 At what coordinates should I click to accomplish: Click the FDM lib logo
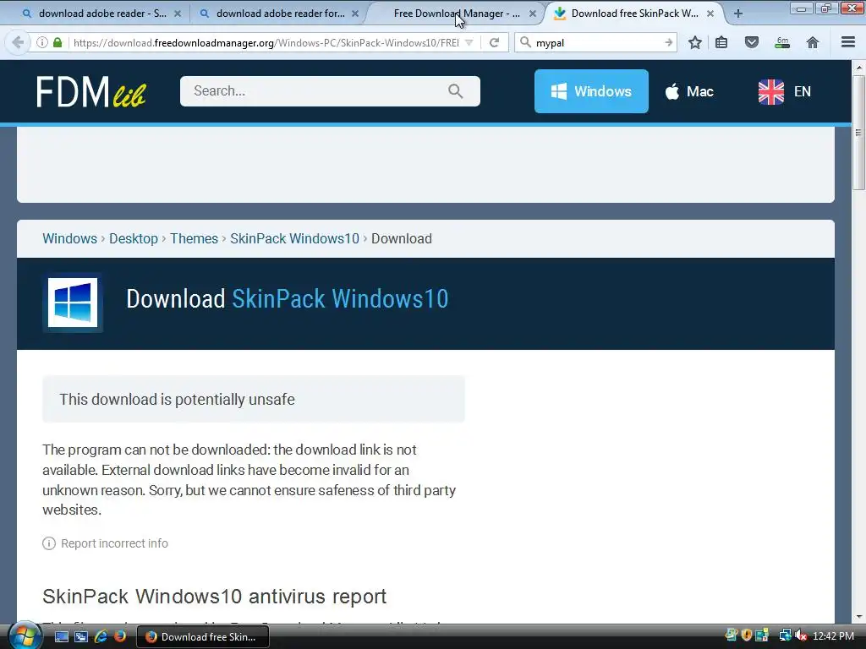[x=91, y=91]
